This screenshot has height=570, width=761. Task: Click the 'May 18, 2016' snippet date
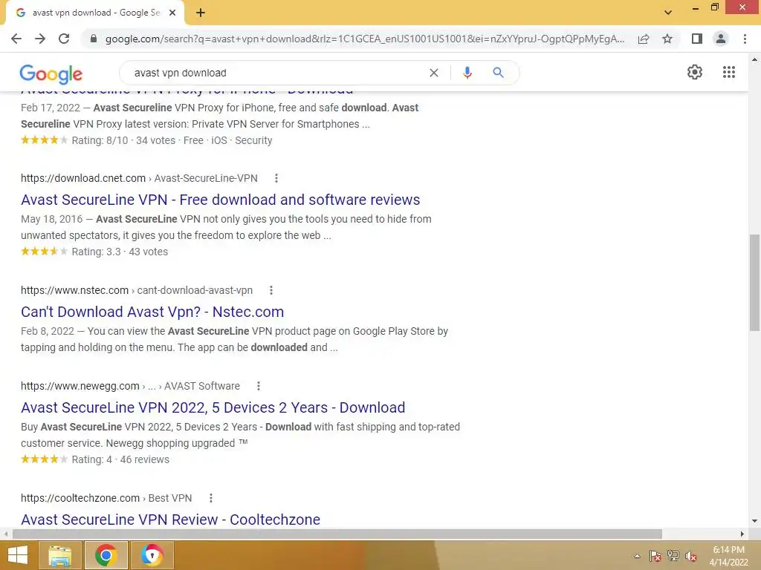pyautogui.click(x=52, y=219)
